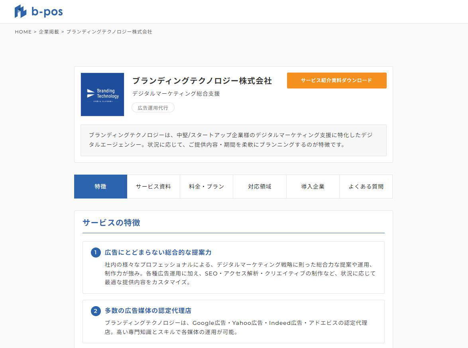Go to the 企業掲載 breadcrumb link
The height and width of the screenshot is (348, 468).
pos(49,32)
